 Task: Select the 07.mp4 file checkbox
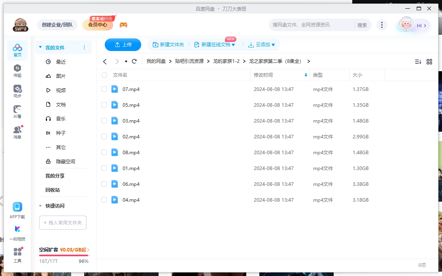(104, 89)
